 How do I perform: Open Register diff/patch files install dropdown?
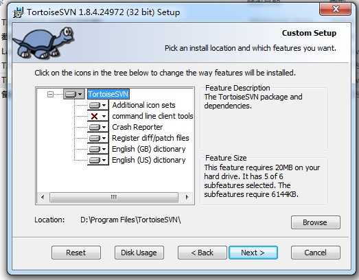click(x=97, y=138)
